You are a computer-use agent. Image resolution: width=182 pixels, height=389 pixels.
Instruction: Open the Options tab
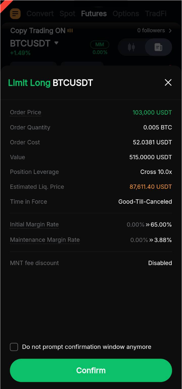(x=126, y=13)
